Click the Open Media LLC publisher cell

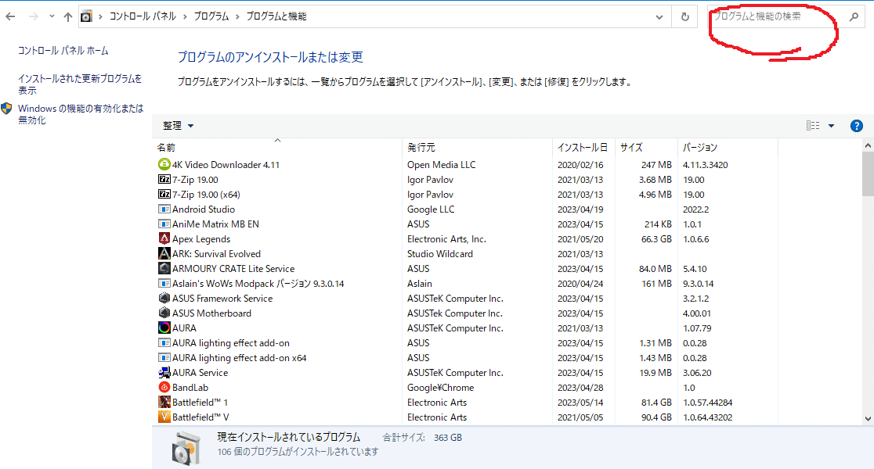(442, 165)
